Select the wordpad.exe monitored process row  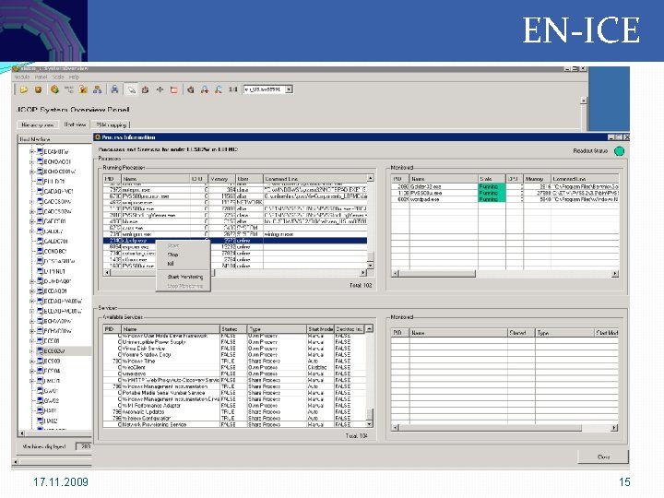[504, 199]
